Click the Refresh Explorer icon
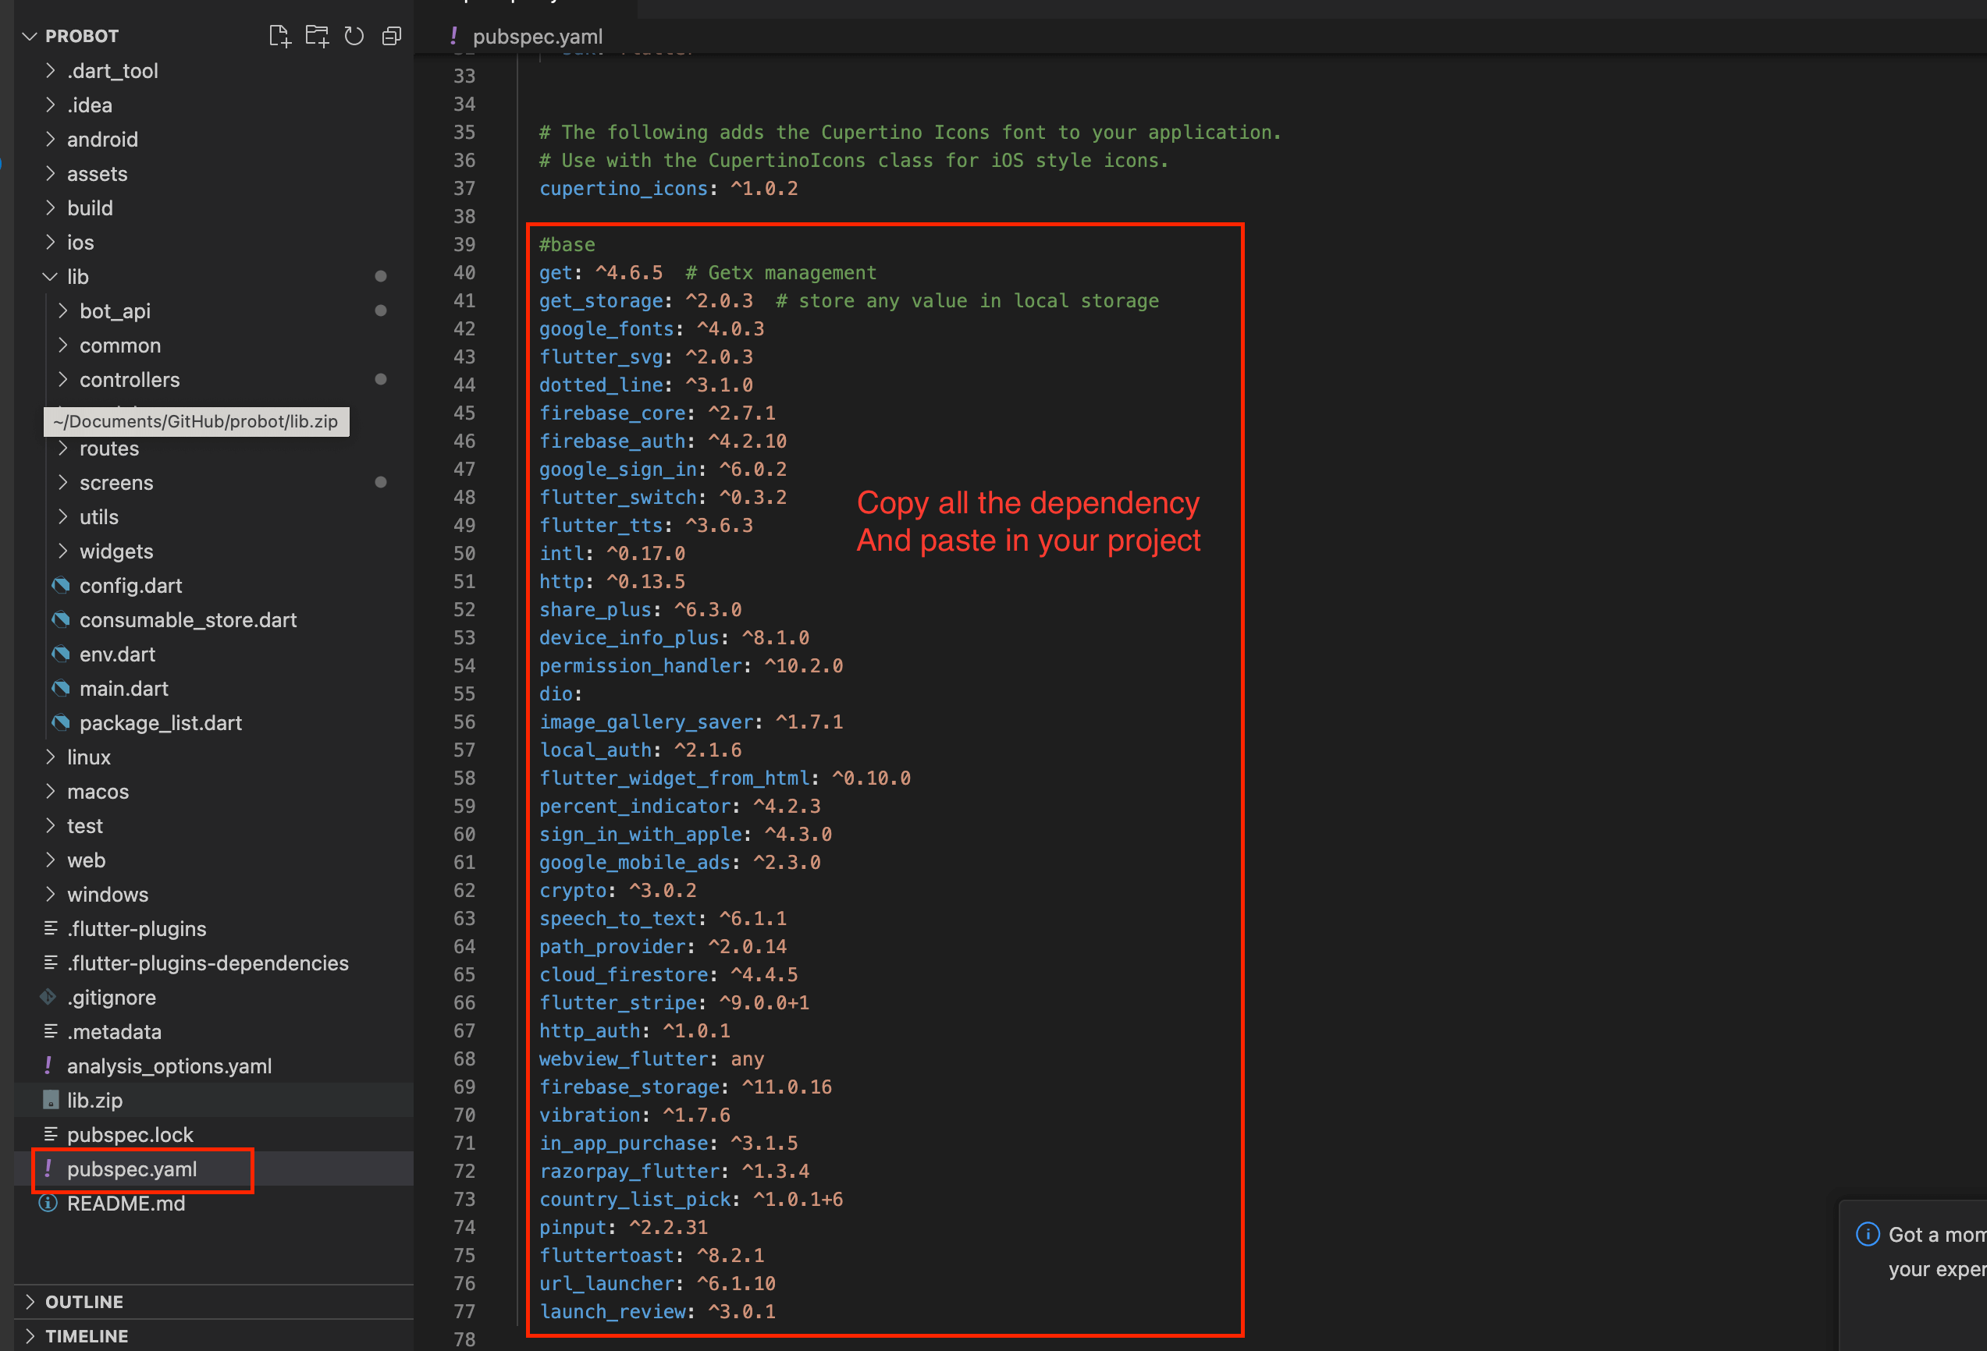 pos(354,36)
